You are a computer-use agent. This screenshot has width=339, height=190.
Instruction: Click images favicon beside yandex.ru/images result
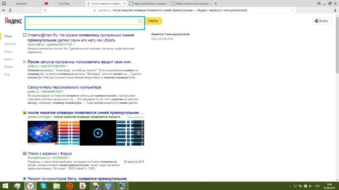pyautogui.click(x=25, y=112)
